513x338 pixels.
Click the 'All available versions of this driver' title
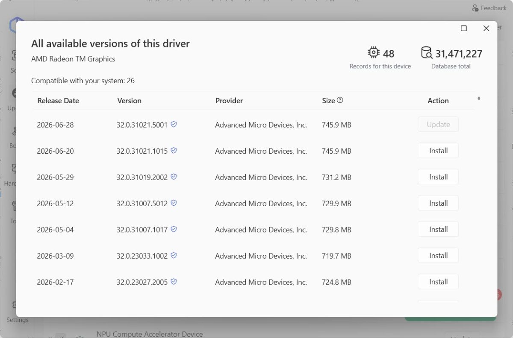[x=110, y=44]
